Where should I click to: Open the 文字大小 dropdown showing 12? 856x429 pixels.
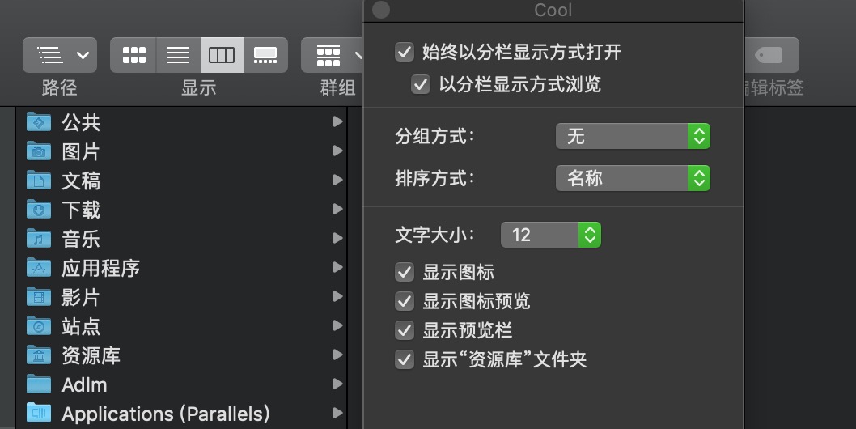[551, 235]
